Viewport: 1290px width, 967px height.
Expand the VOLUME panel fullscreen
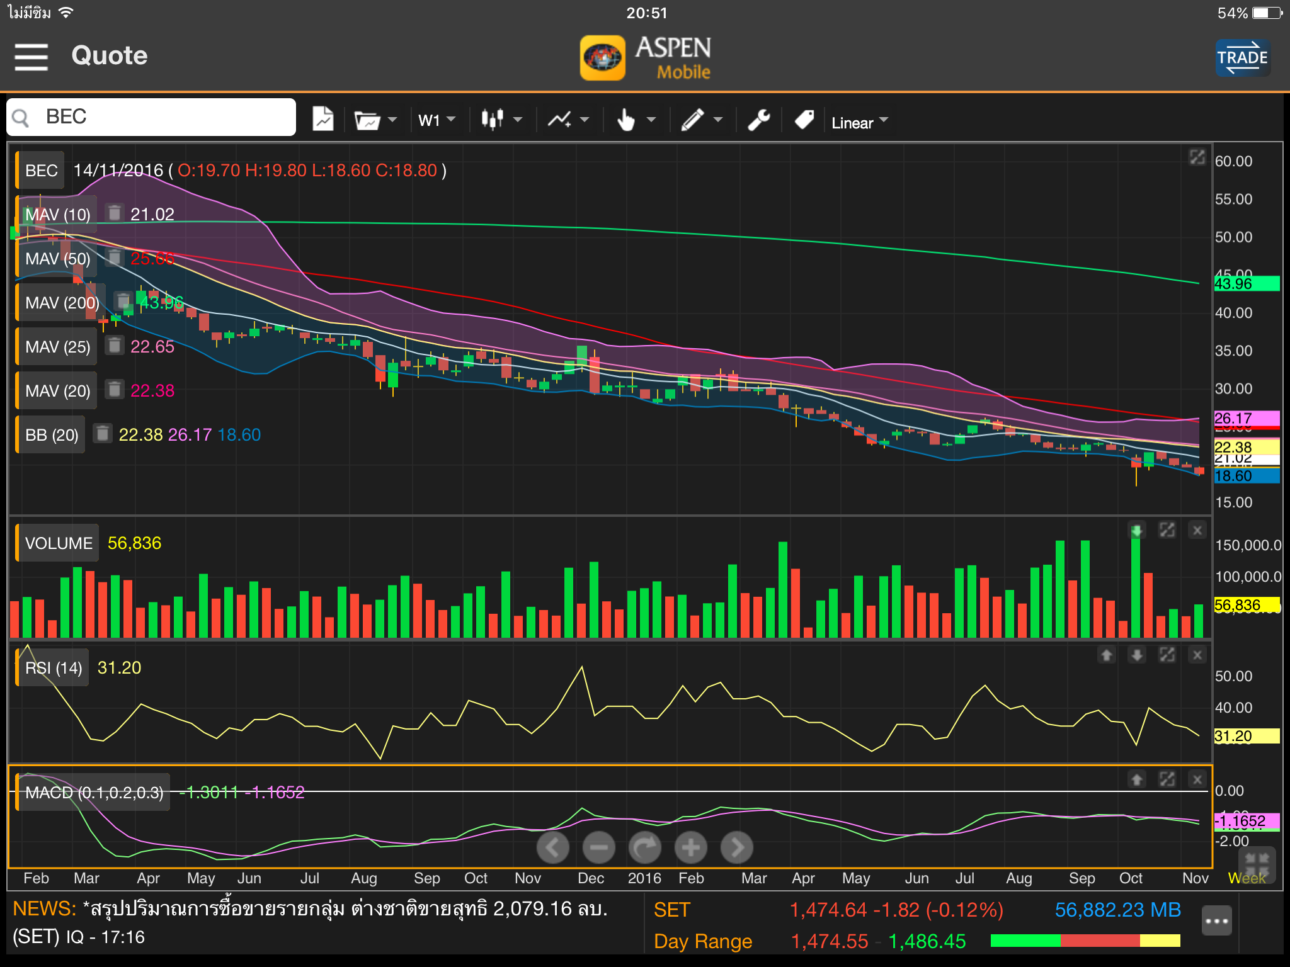click(1167, 531)
